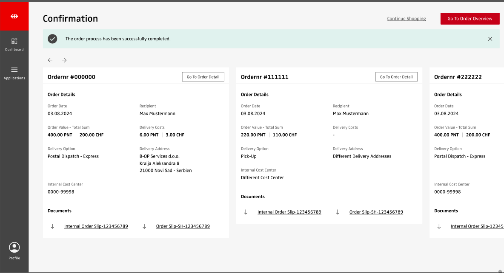Open the Applications menu in the sidebar
This screenshot has height=273, width=504.
click(14, 73)
